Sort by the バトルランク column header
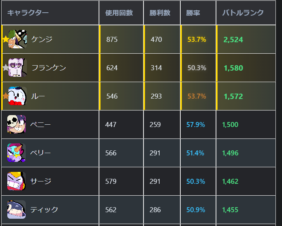 click(x=243, y=13)
